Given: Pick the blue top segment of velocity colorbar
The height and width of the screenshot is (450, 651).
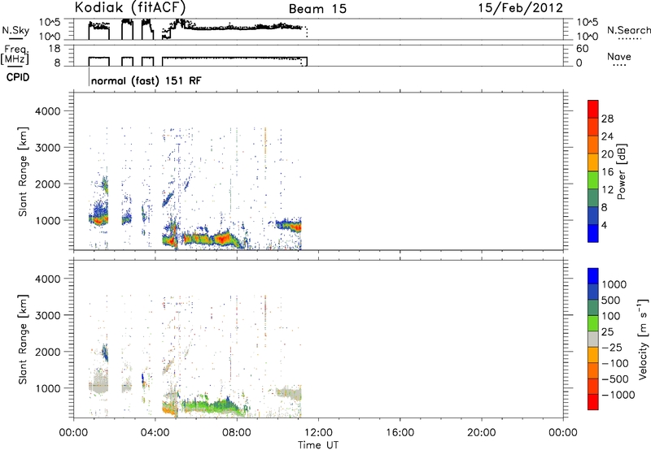Looking at the screenshot, I should click(593, 276).
